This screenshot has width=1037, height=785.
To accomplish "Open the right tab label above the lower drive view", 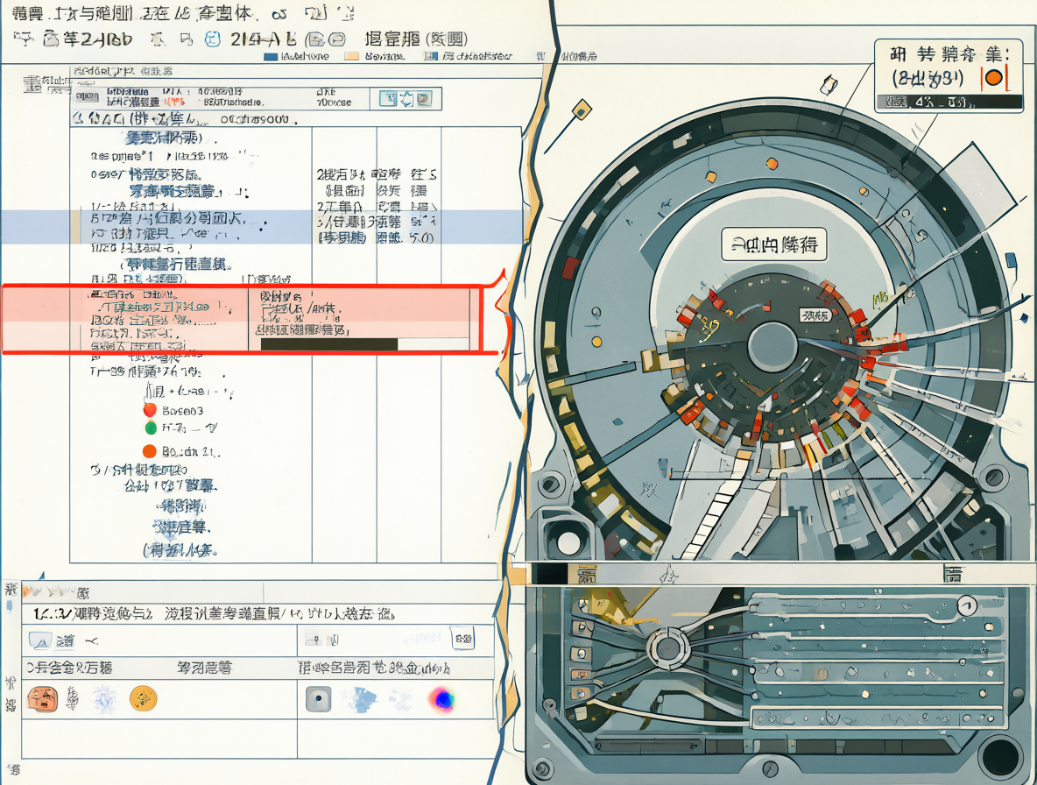I will point(953,574).
